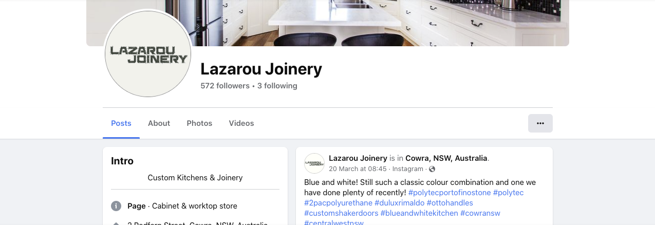
Task: Click the #cowransw hashtag
Action: 480,213
